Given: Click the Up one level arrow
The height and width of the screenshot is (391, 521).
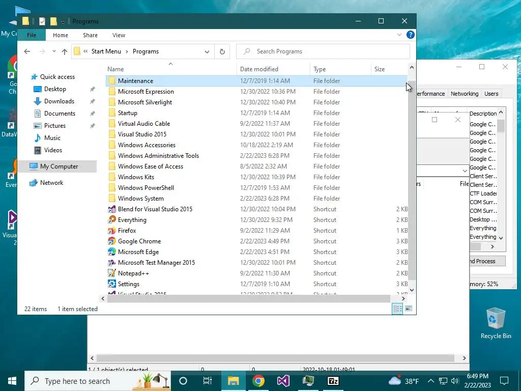Looking at the screenshot, I should [x=65, y=51].
